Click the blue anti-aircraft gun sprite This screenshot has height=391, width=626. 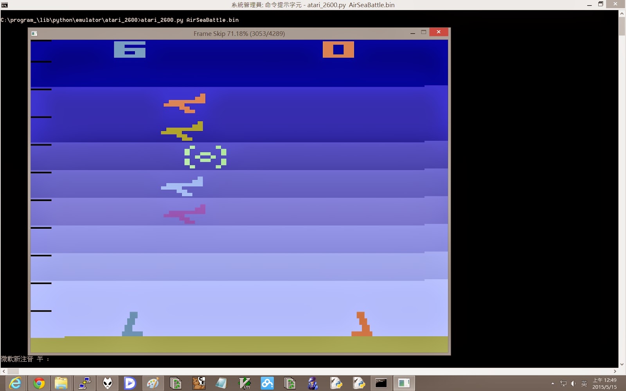(x=132, y=324)
